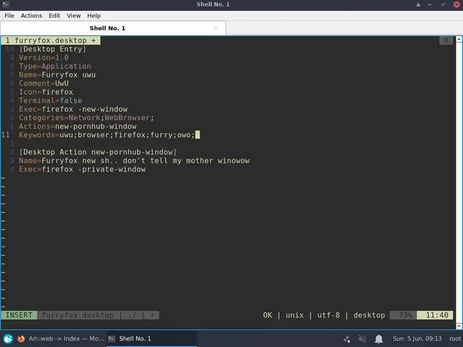
Task: Click the Icon=firefox line
Action: coord(46,92)
